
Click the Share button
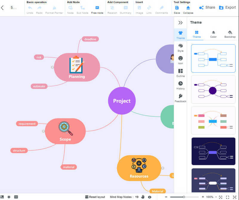tap(207, 7)
